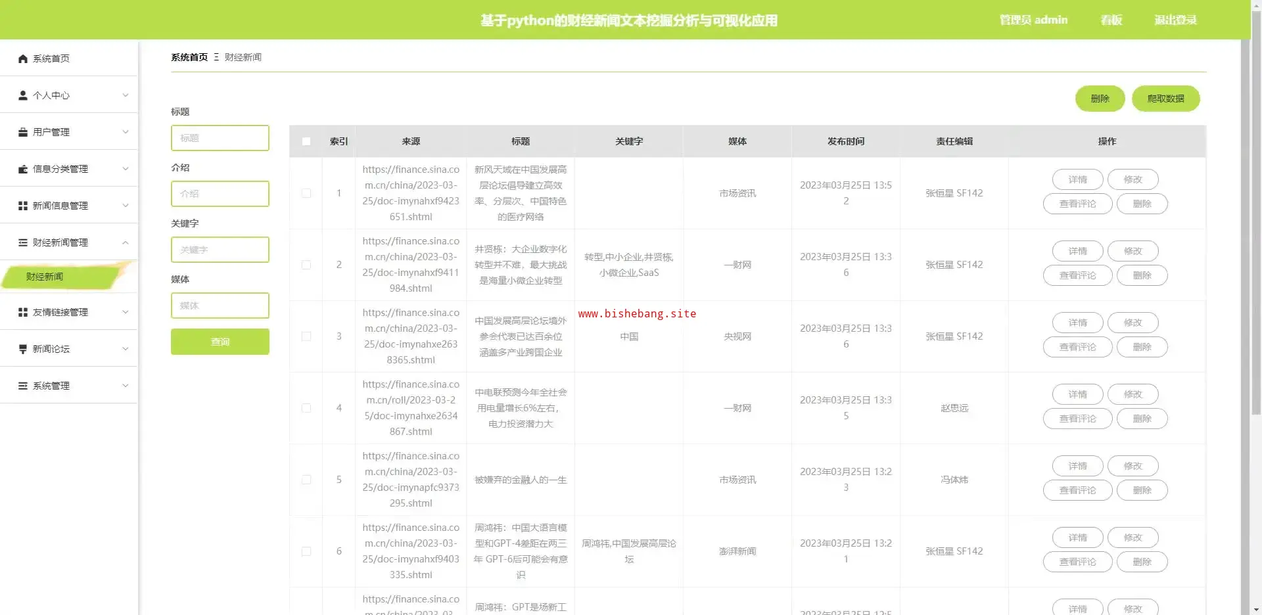1262x615 pixels.
Task: Click 删除 in row 6
Action: pos(1142,562)
